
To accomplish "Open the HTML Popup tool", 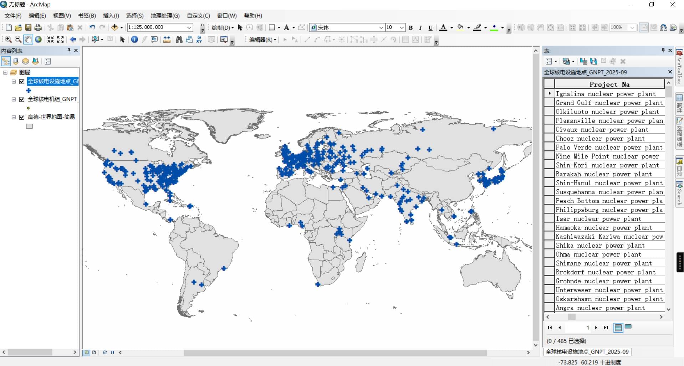I will point(154,40).
